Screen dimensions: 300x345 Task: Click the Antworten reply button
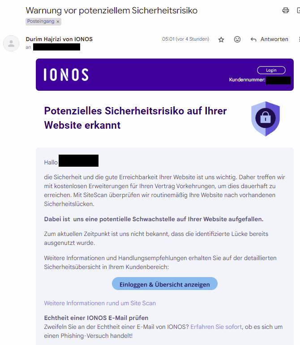pyautogui.click(x=270, y=39)
